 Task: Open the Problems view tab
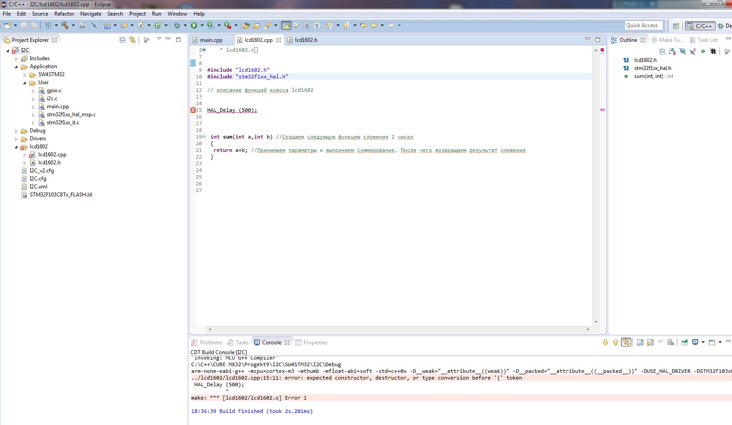pyautogui.click(x=211, y=343)
